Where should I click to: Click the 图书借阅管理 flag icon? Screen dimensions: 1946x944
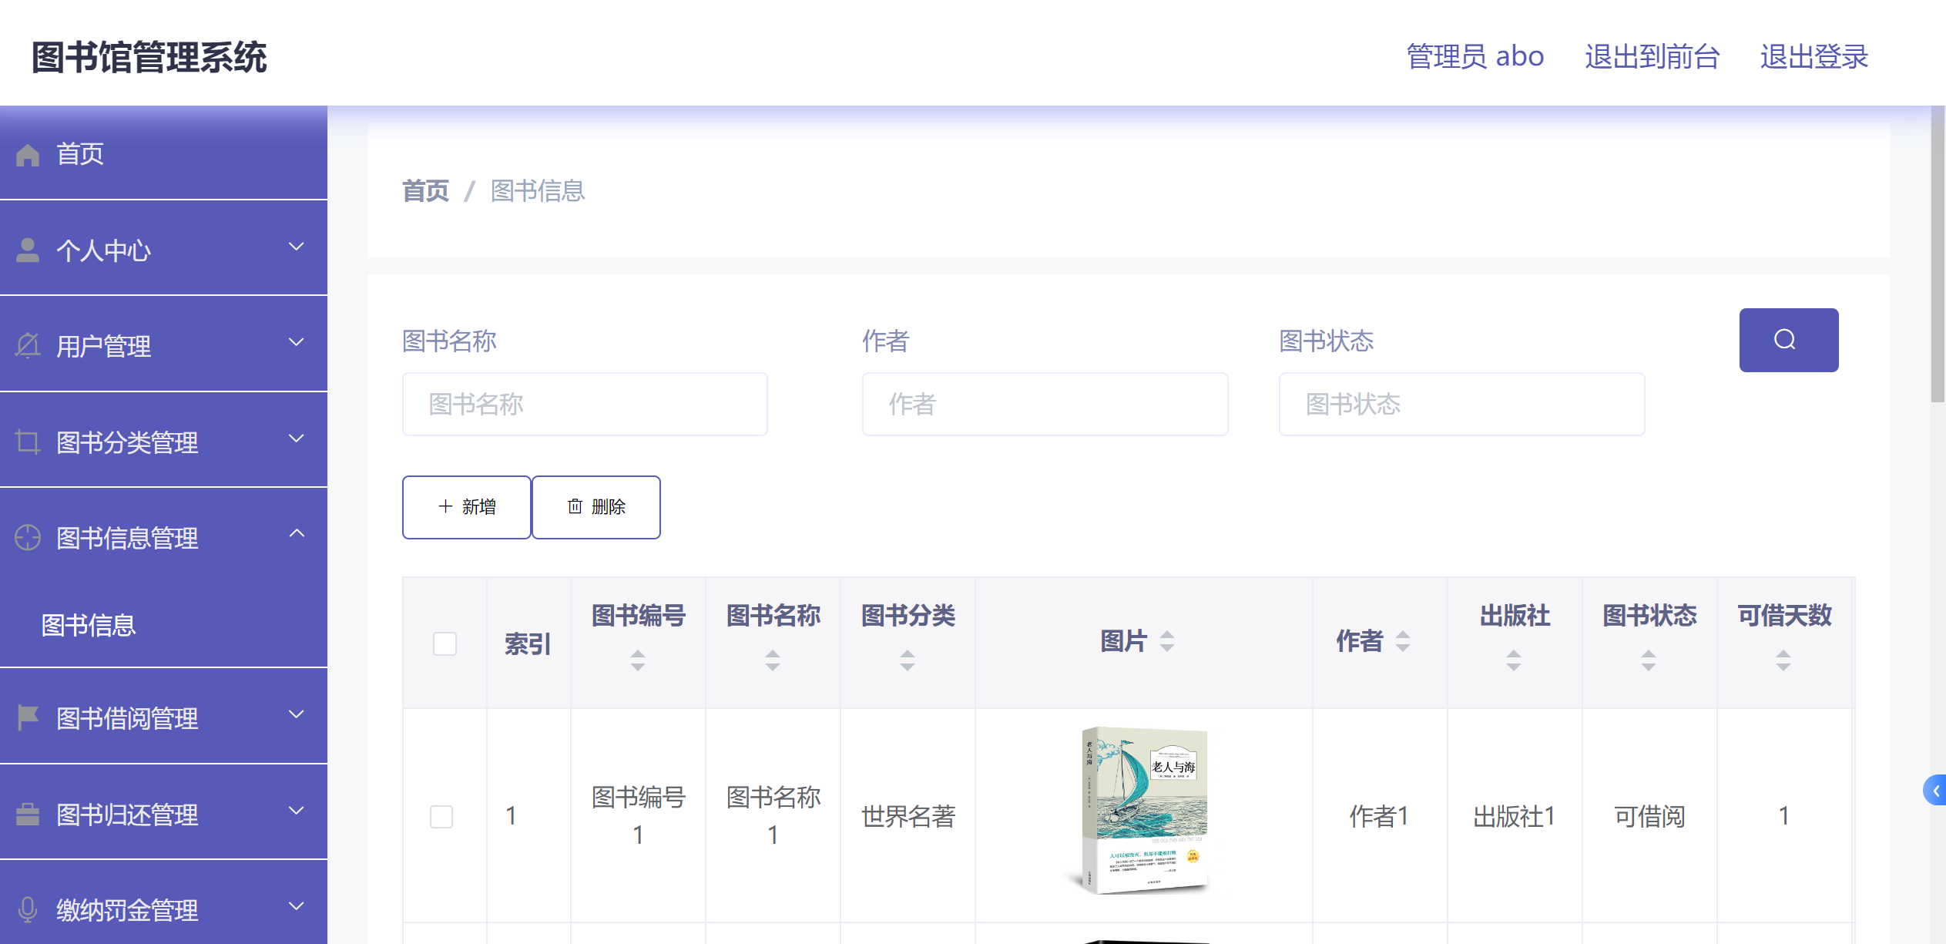pos(28,717)
